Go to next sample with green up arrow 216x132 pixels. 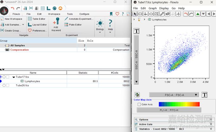[198, 14]
